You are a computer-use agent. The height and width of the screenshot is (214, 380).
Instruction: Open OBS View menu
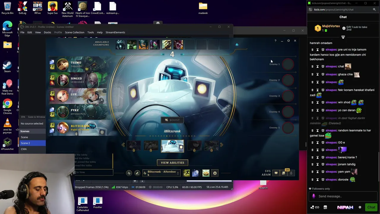click(38, 32)
